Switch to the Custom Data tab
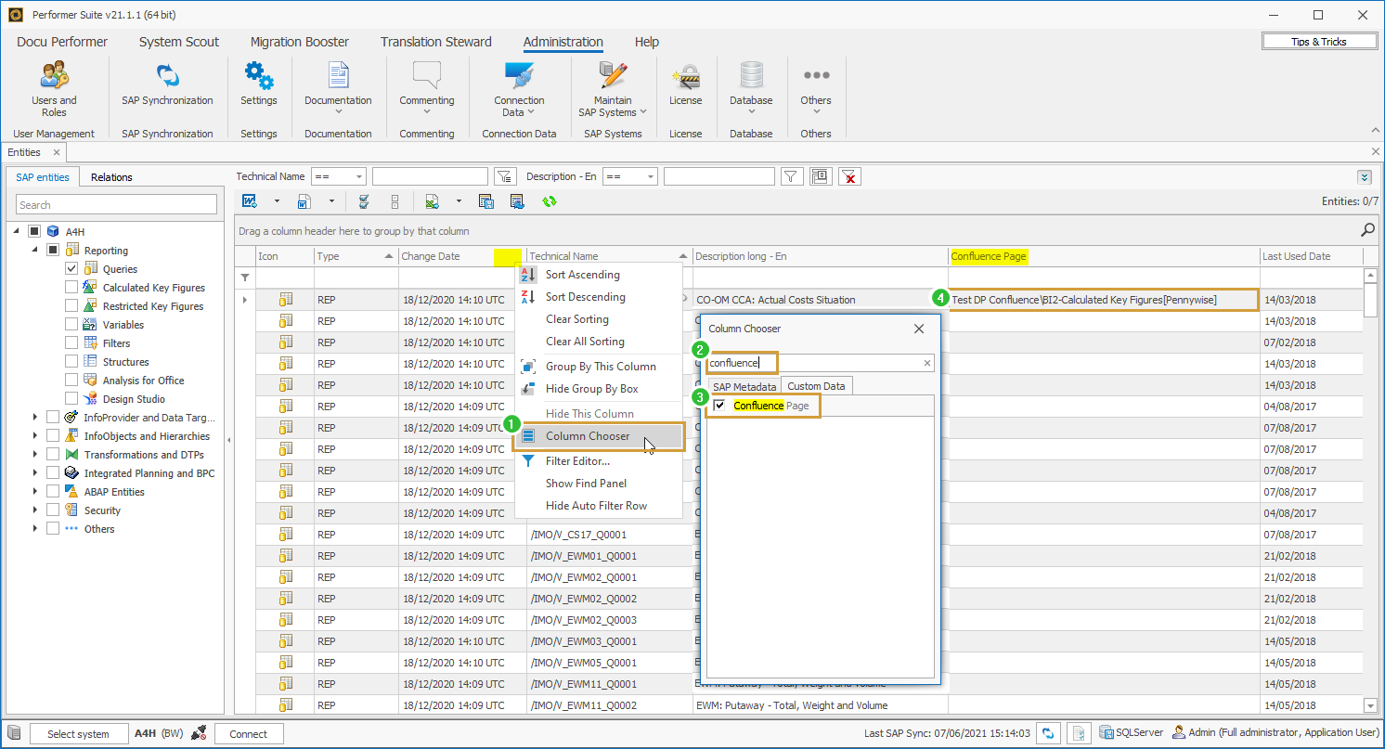1385x749 pixels. (x=816, y=386)
